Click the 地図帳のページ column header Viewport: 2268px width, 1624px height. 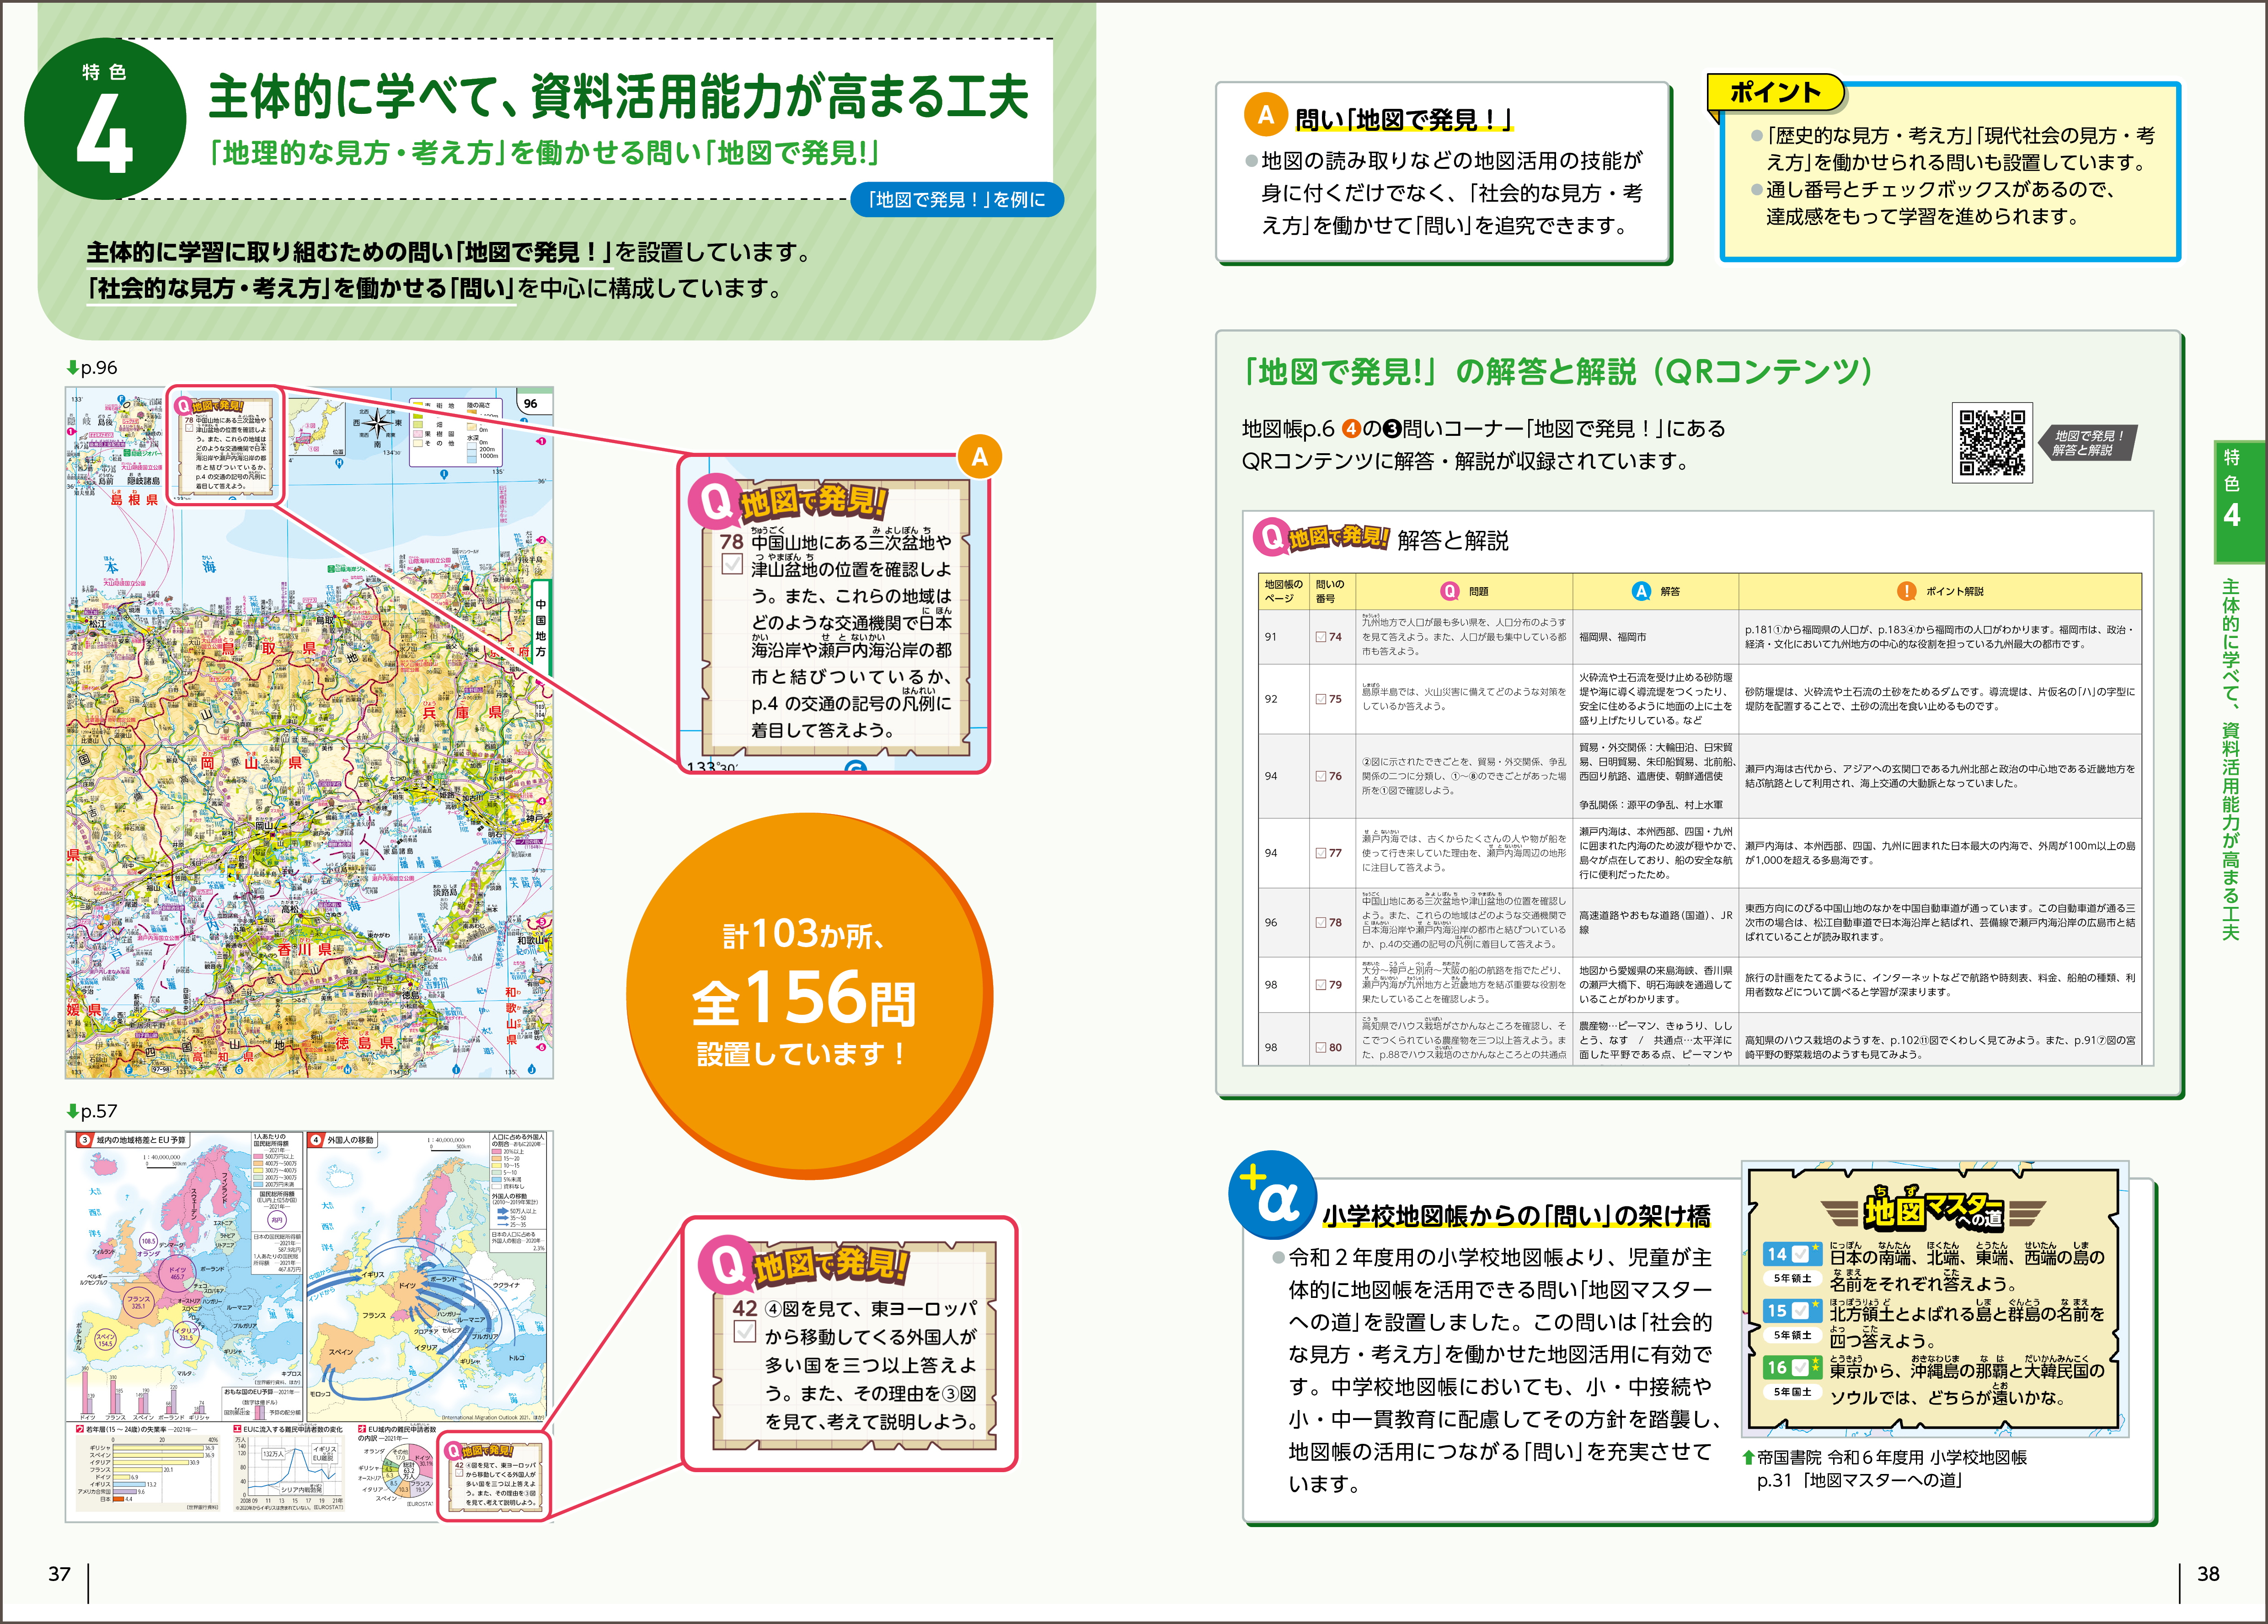point(1284,591)
